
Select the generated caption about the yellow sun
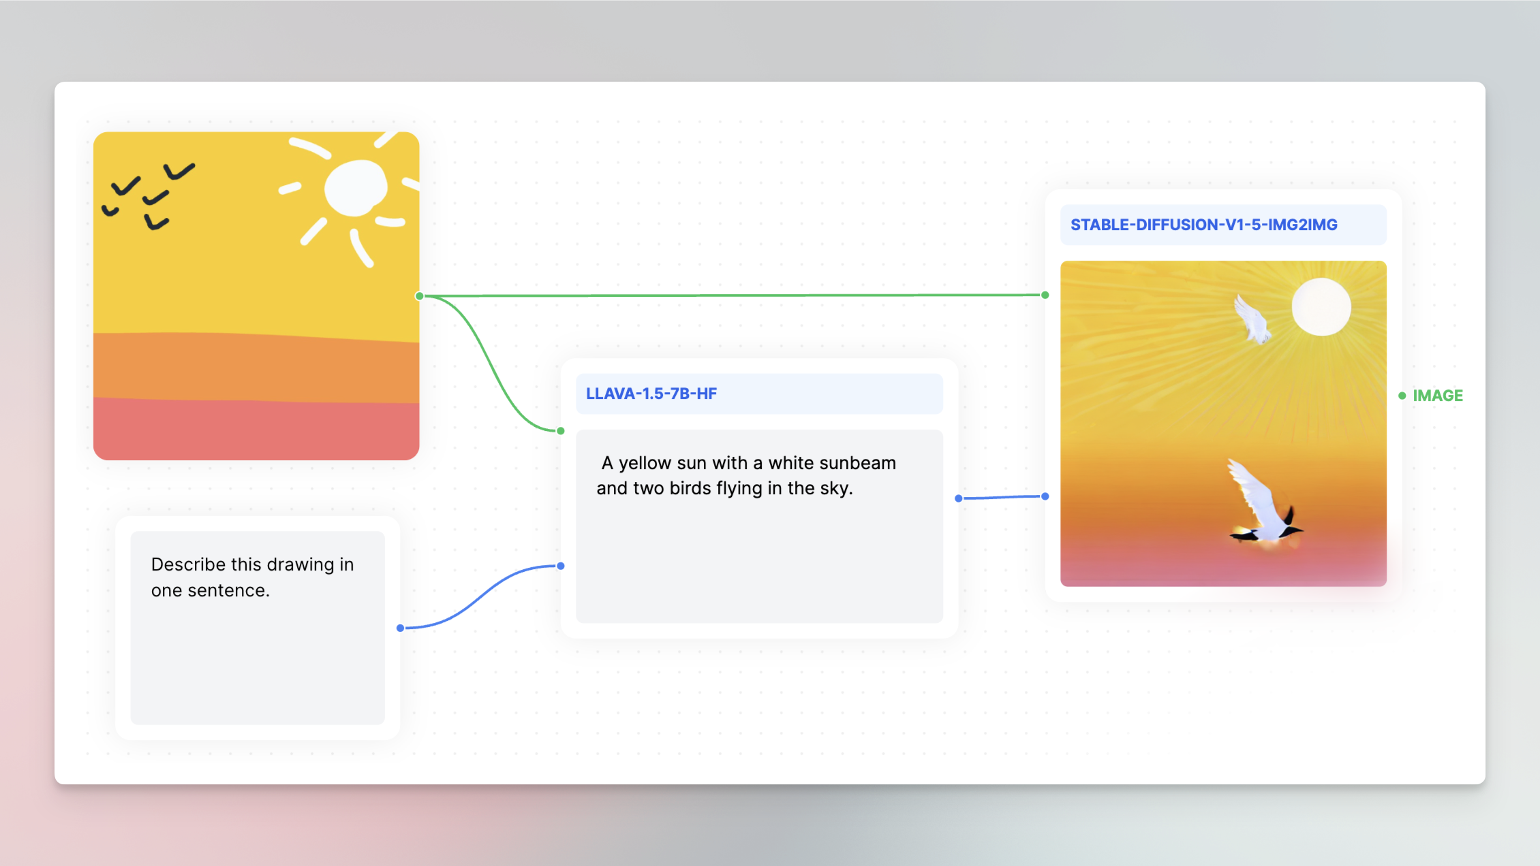coord(747,475)
